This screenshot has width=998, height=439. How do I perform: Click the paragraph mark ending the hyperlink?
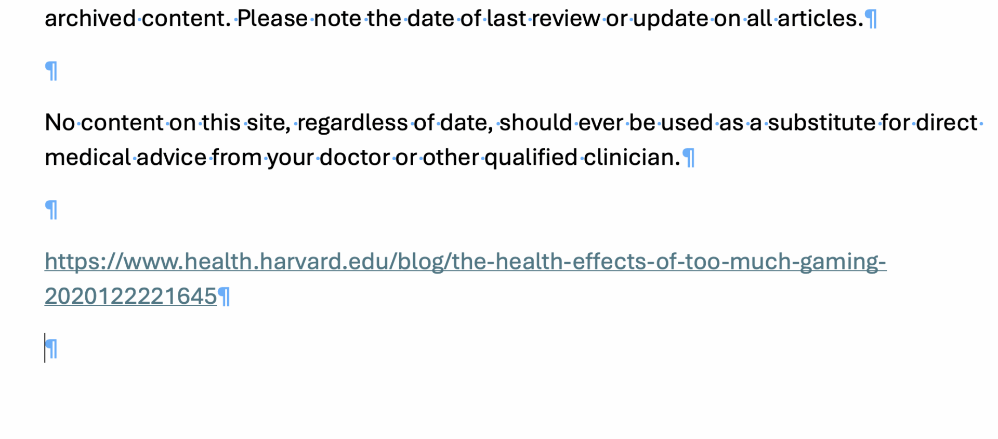click(224, 297)
